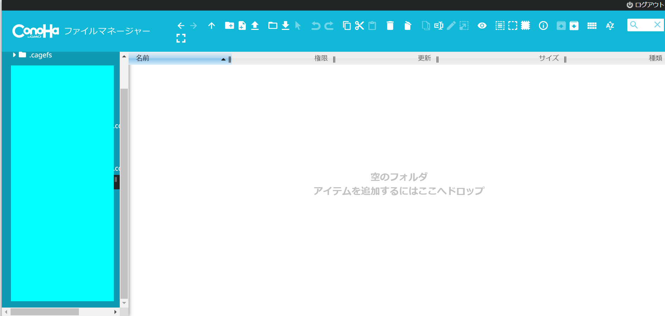The height and width of the screenshot is (316, 665).
Task: Click the scissors cut icon
Action: (359, 25)
